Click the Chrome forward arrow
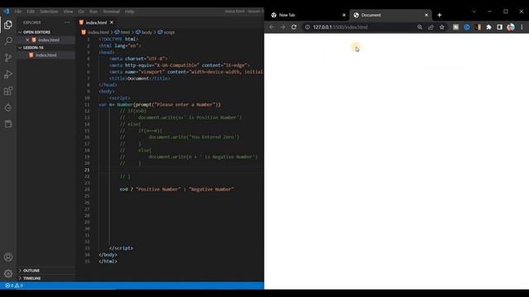 click(283, 27)
